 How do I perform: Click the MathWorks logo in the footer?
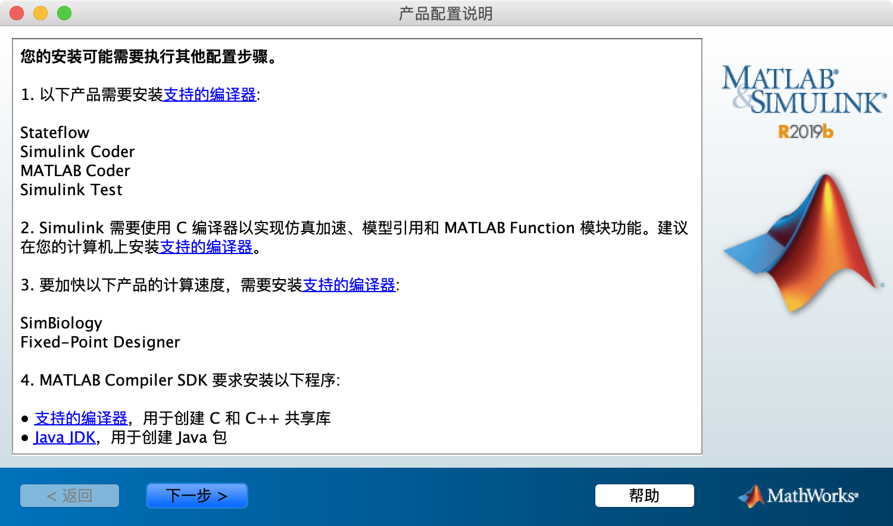(799, 496)
